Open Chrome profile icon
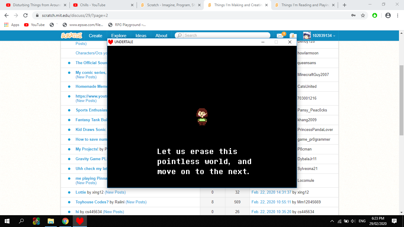 [x=388, y=15]
